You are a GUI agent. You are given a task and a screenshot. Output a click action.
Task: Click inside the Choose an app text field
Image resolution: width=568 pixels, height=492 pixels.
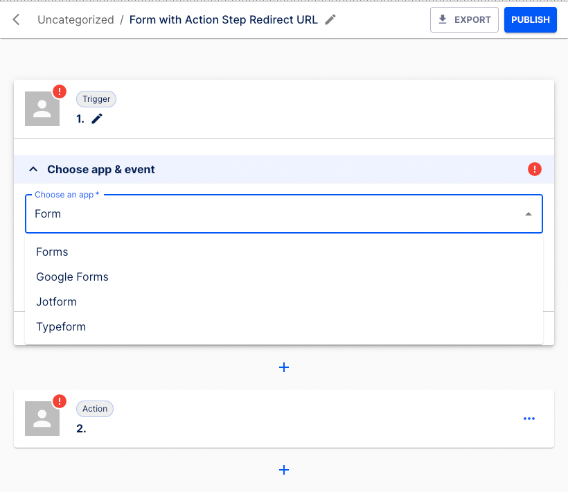pos(208,213)
